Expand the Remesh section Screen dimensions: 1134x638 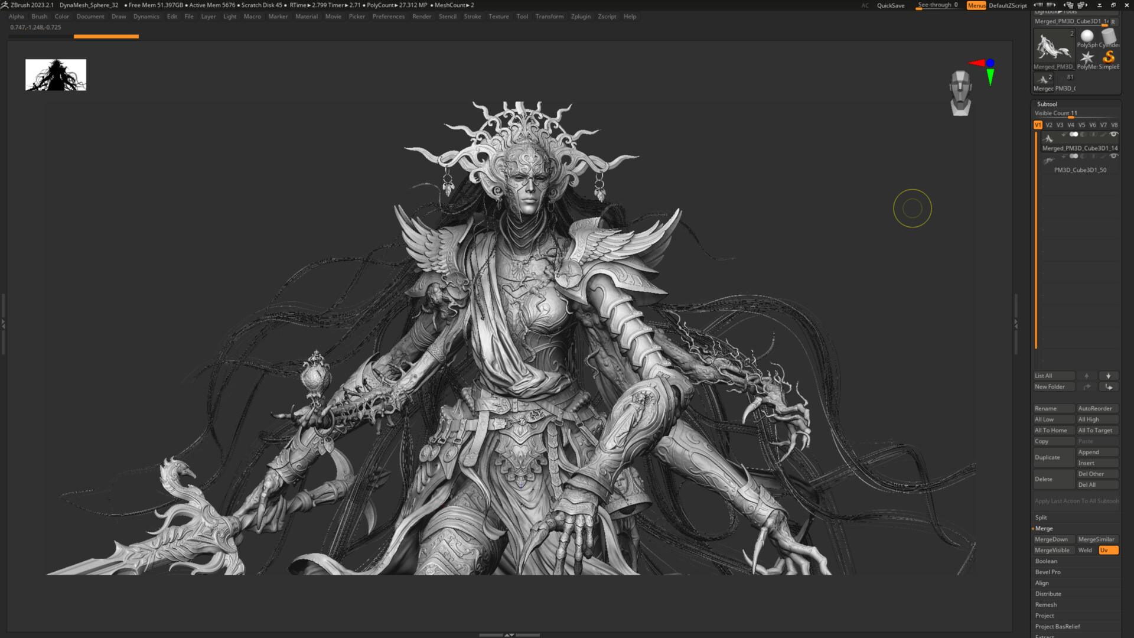point(1045,604)
